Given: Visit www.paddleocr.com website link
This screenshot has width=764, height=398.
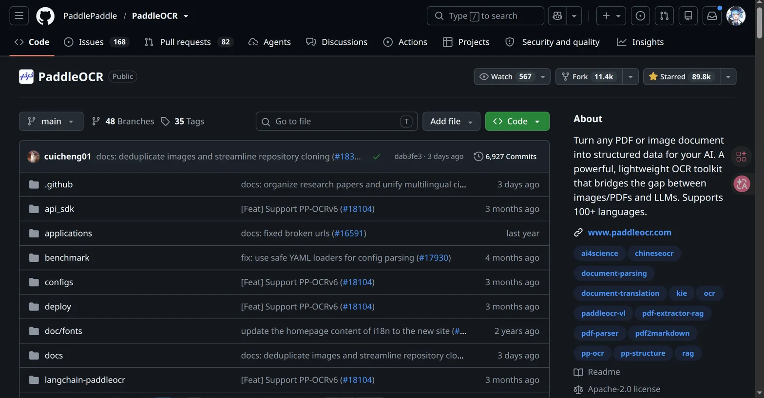Looking at the screenshot, I should (x=630, y=233).
